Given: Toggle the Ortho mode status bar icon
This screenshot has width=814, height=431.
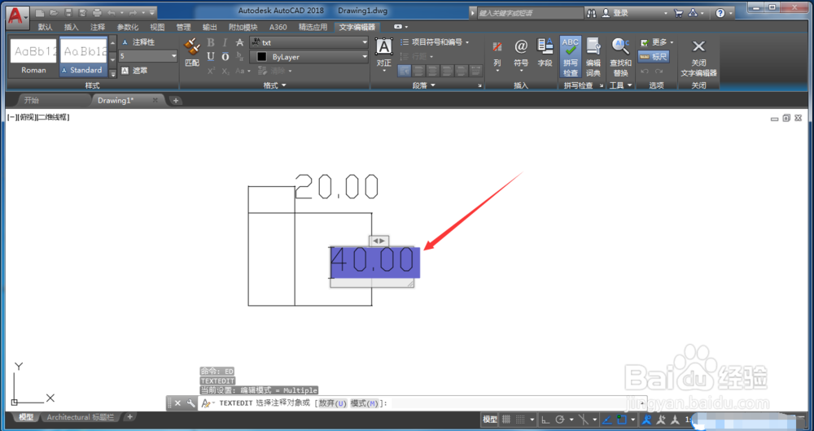Looking at the screenshot, I should click(x=545, y=420).
